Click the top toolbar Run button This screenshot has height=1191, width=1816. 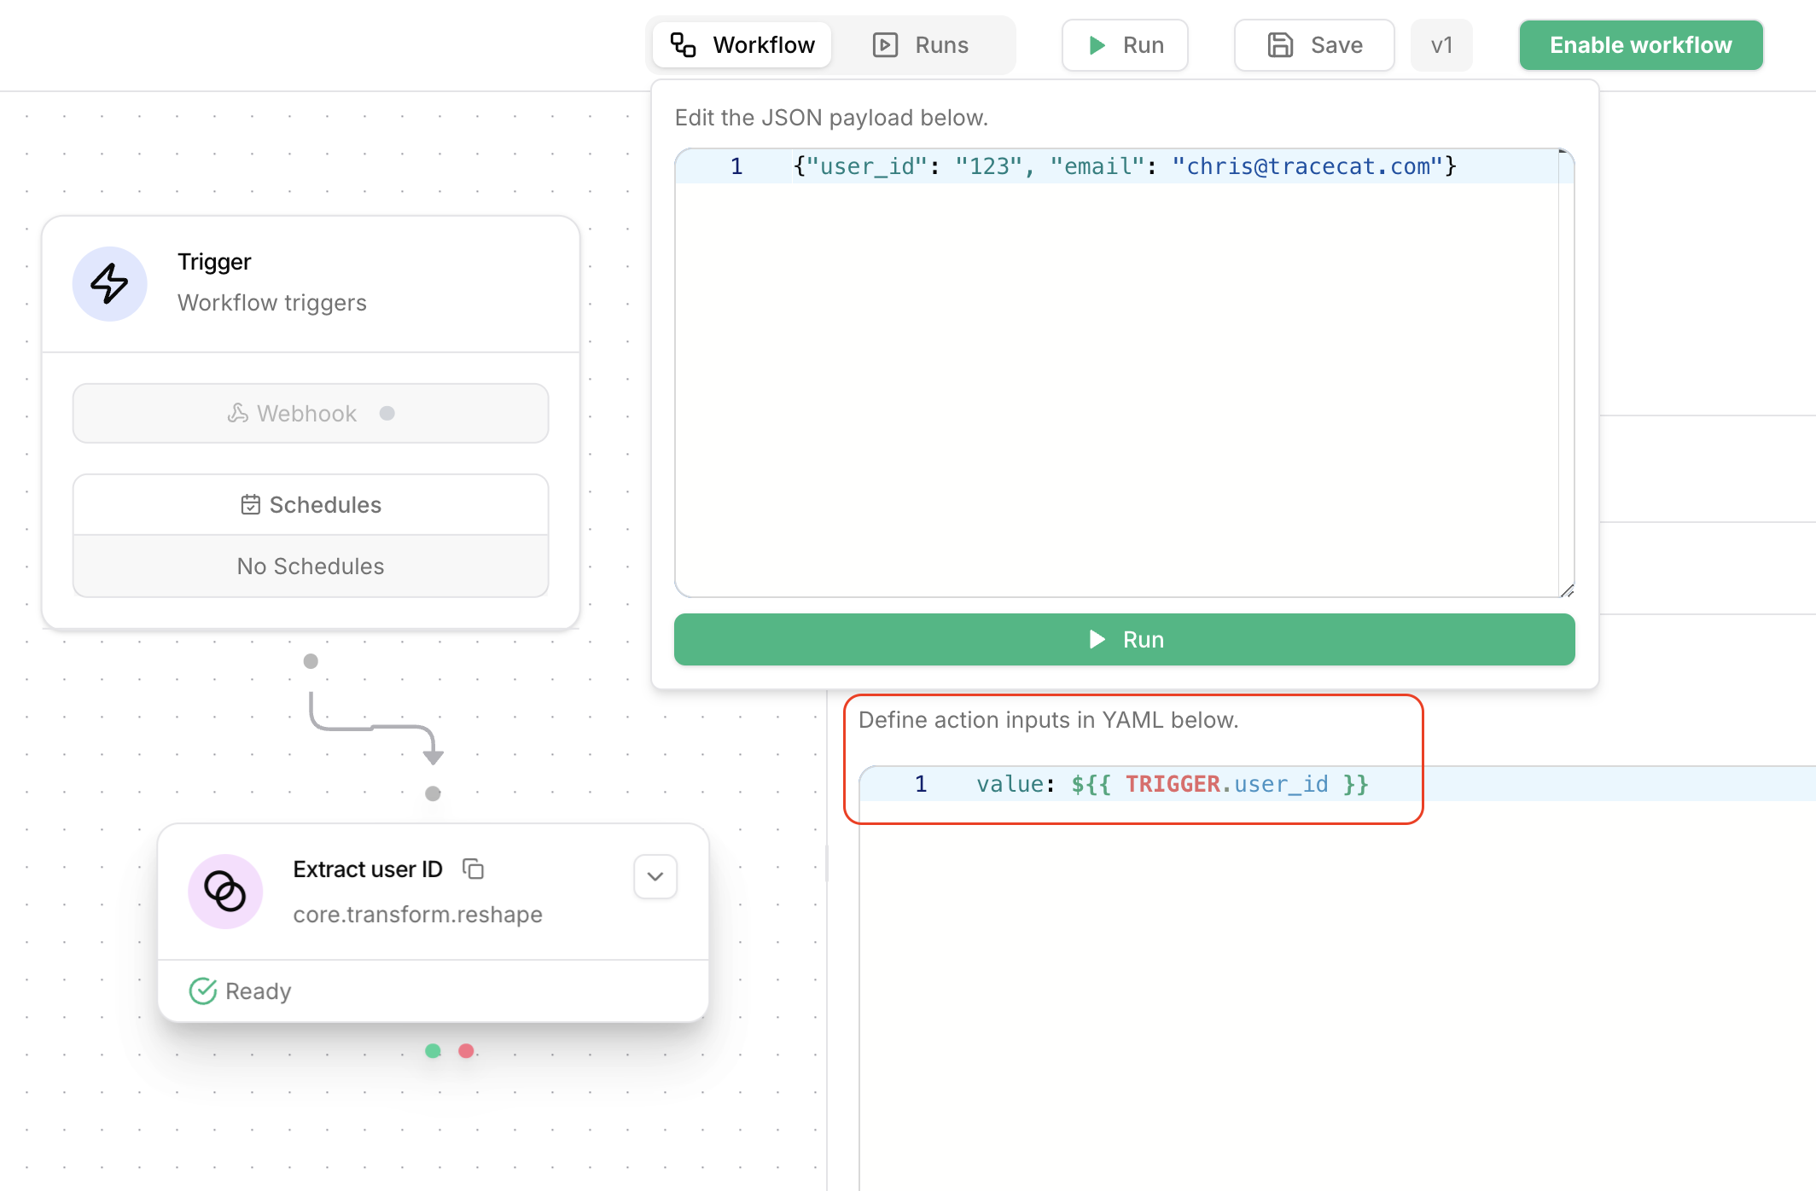click(x=1125, y=45)
